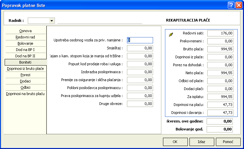Expand the Radnik dropdown list

tap(52, 21)
